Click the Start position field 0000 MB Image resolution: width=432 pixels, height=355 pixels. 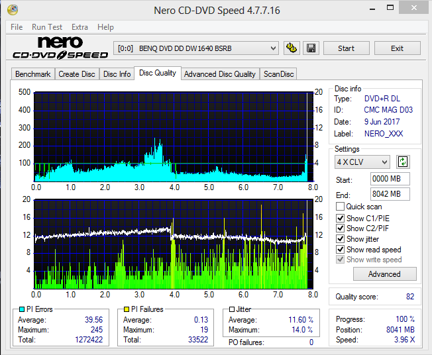click(390, 179)
